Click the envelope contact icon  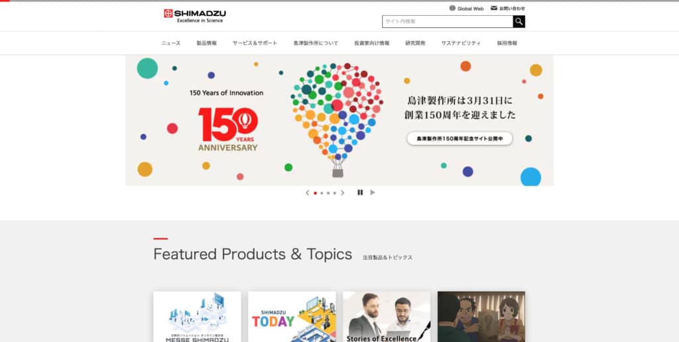point(493,8)
